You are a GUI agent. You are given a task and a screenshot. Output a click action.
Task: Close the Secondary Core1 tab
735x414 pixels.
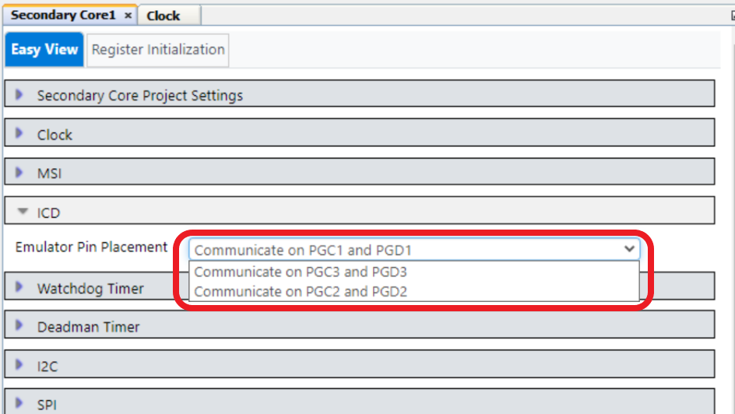(128, 16)
